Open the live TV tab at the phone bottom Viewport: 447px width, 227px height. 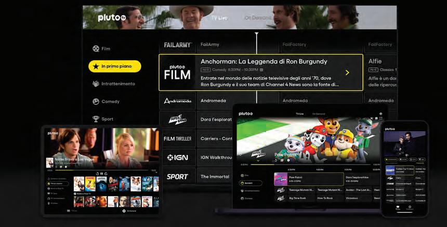(x=398, y=208)
